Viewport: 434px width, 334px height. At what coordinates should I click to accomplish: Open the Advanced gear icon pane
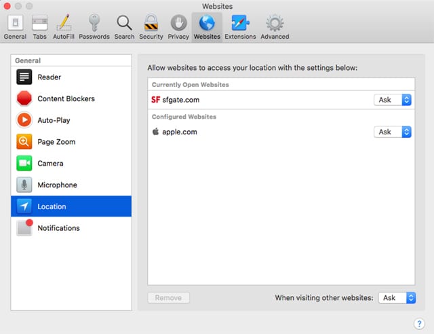275,26
